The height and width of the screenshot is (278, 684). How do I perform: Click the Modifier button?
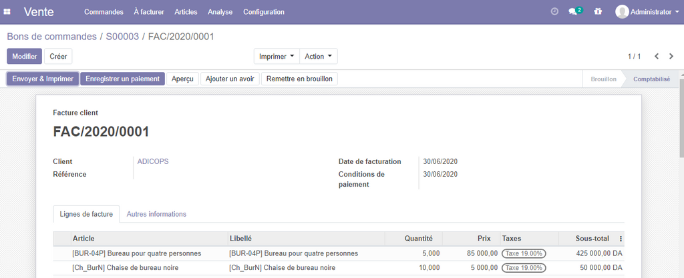[25, 57]
